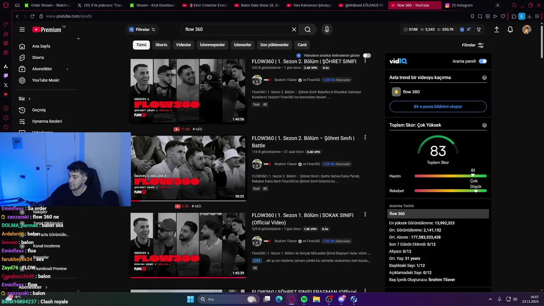Show hidden system tray icons

(x=490, y=299)
